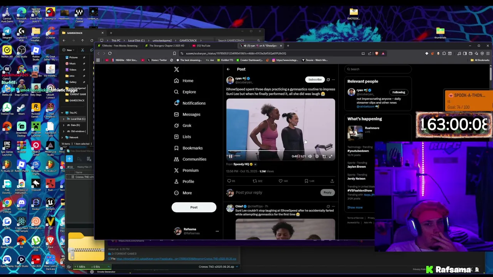Pause the playing video
The height and width of the screenshot is (277, 493).
[x=231, y=156]
